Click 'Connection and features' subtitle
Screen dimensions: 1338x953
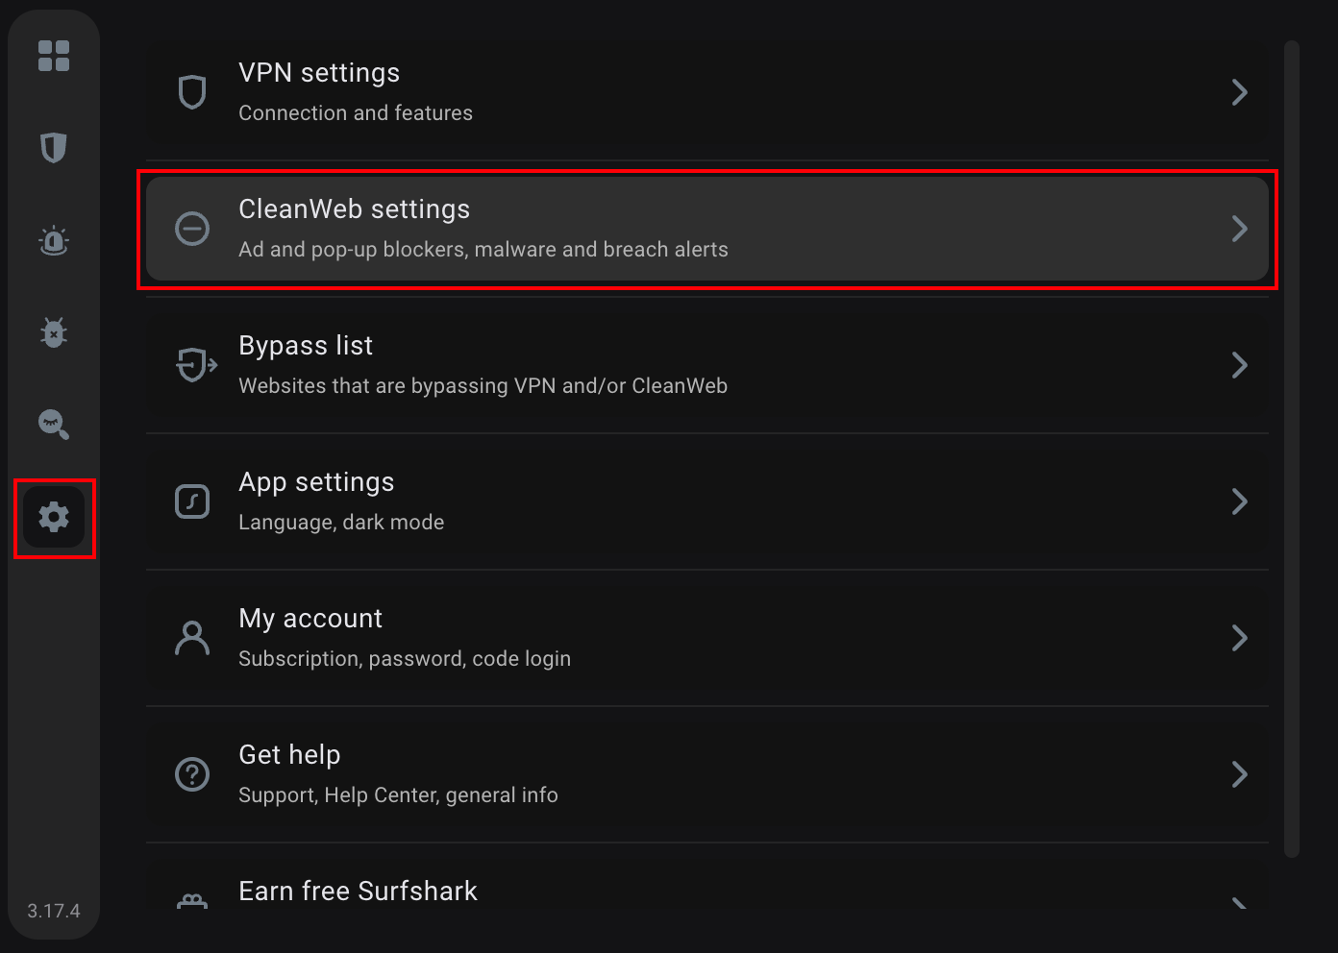pos(356,113)
